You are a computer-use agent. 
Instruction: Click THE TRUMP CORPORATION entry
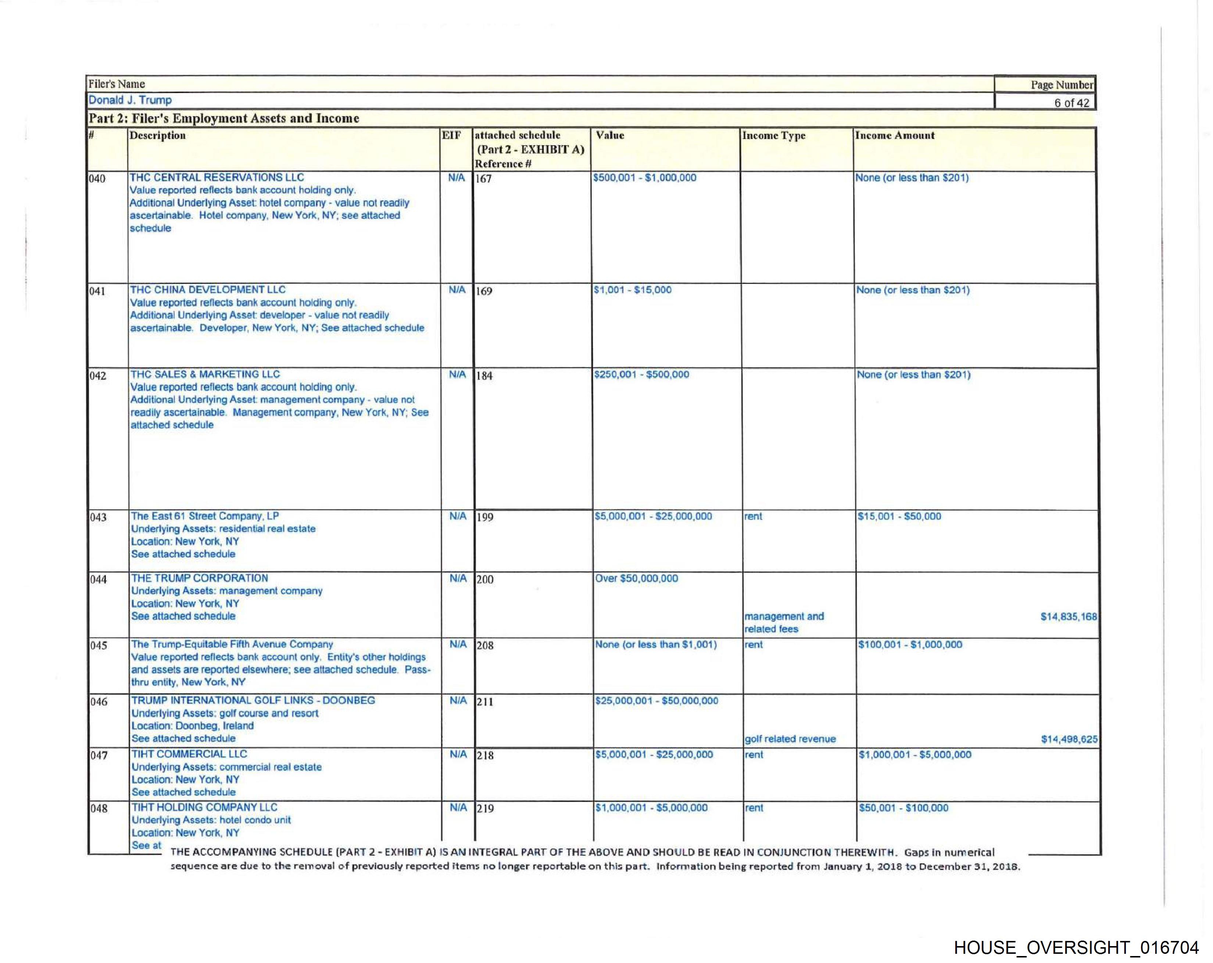pyautogui.click(x=200, y=578)
